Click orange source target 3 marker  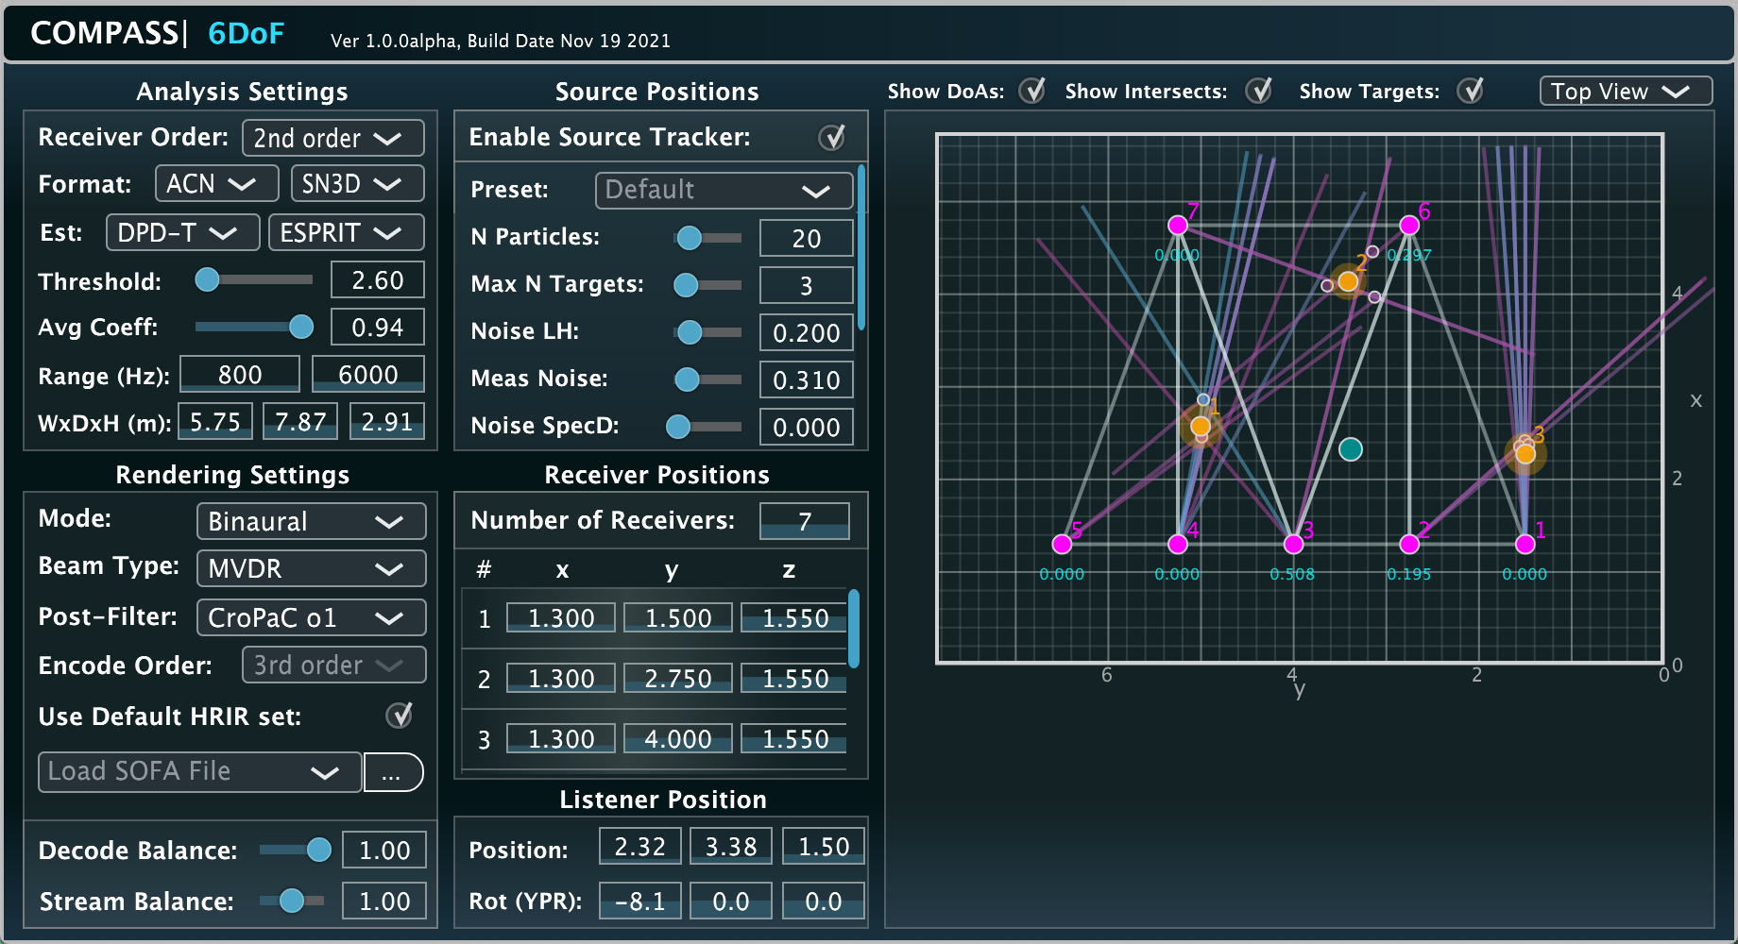(1525, 454)
